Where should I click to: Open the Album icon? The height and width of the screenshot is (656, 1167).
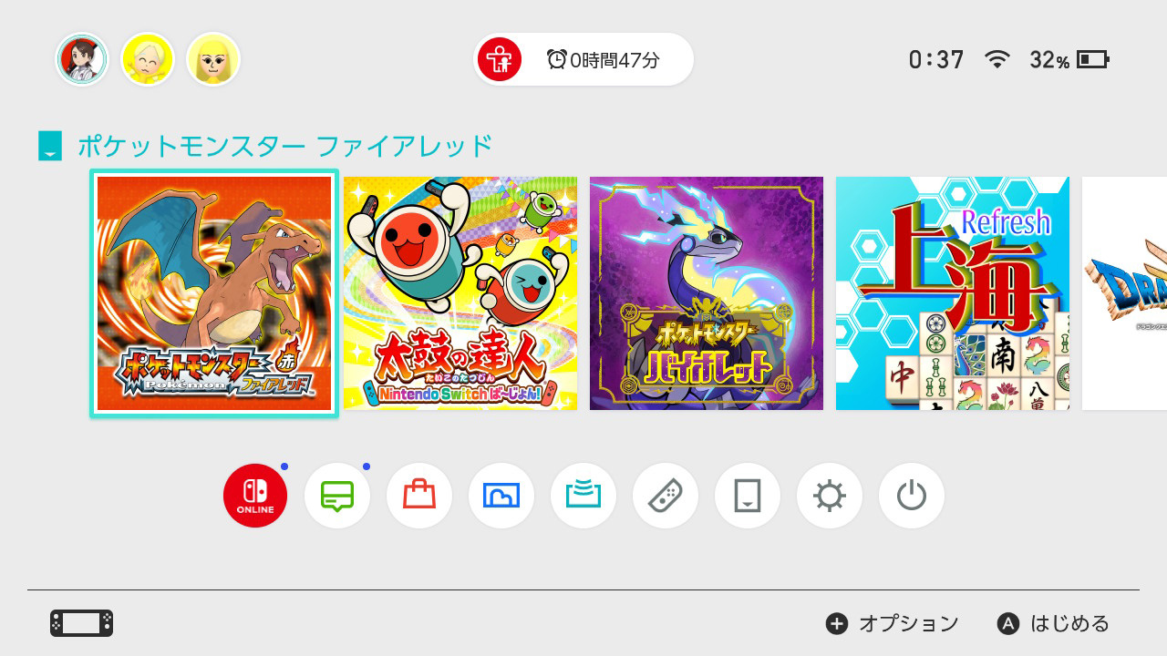pos(501,496)
